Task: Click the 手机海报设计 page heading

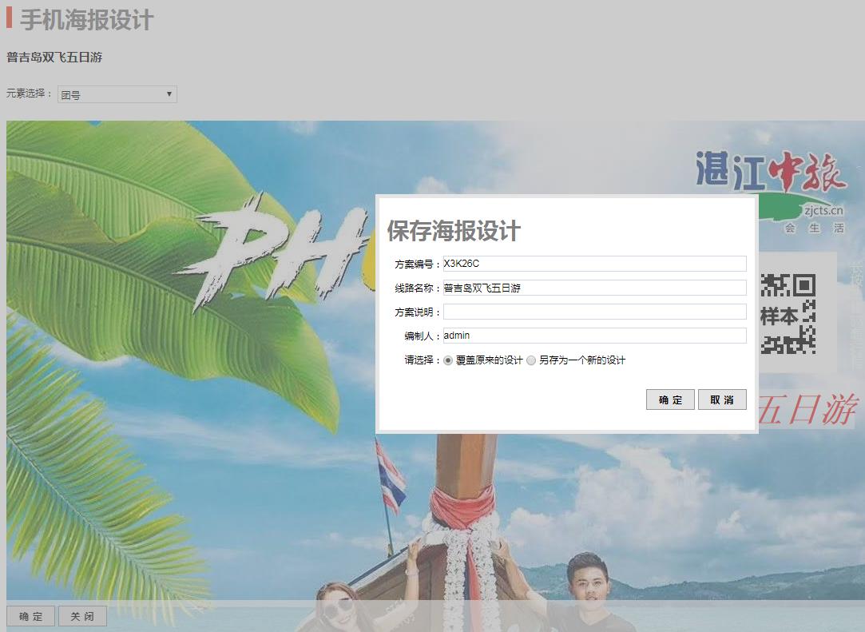Action: [86, 20]
